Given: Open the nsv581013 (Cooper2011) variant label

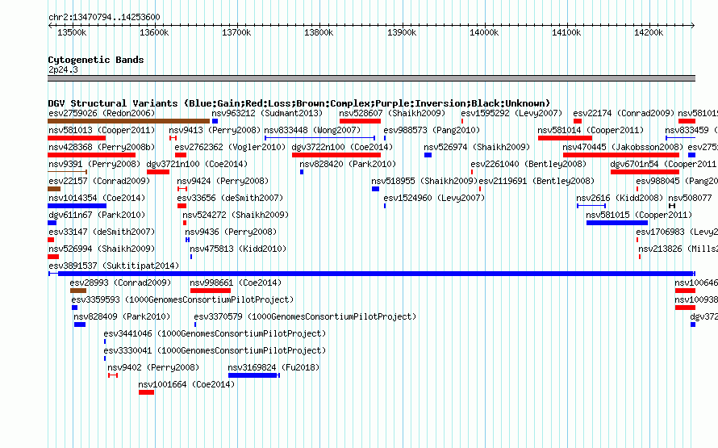Looking at the screenshot, I should coord(102,130).
